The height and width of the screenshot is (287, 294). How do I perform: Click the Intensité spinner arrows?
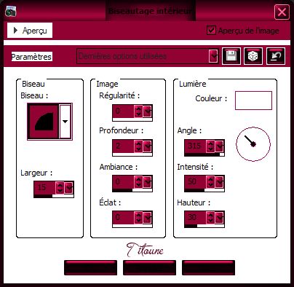tap(210, 182)
